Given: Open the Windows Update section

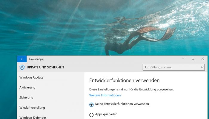Looking at the screenshot, I should pyautogui.click(x=31, y=77).
